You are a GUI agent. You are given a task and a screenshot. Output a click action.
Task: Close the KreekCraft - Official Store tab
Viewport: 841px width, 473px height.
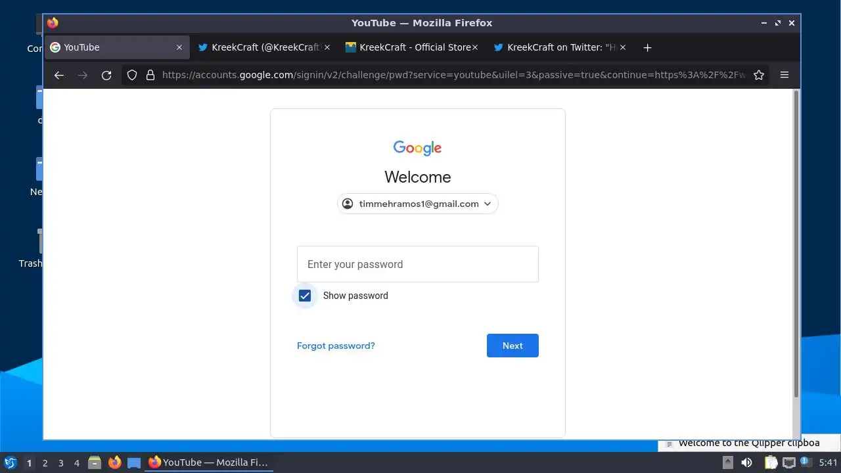click(475, 47)
